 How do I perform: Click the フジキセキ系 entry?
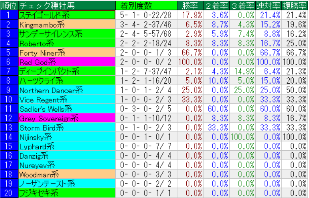[x=67, y=193]
